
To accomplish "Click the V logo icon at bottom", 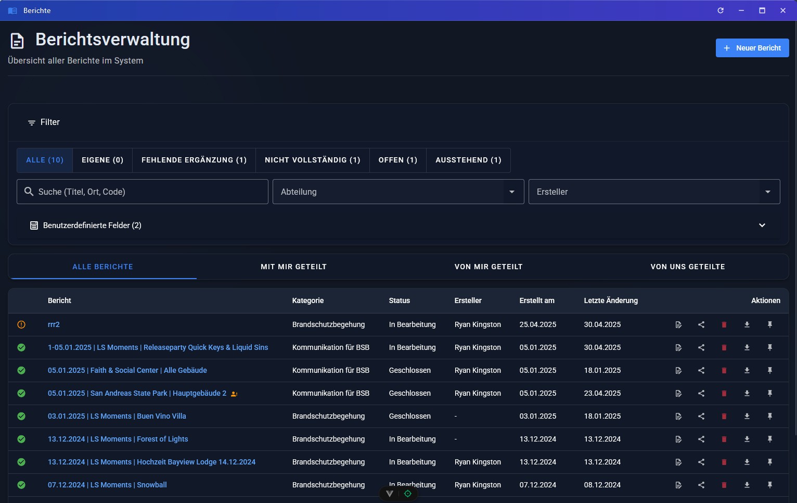I will click(390, 494).
